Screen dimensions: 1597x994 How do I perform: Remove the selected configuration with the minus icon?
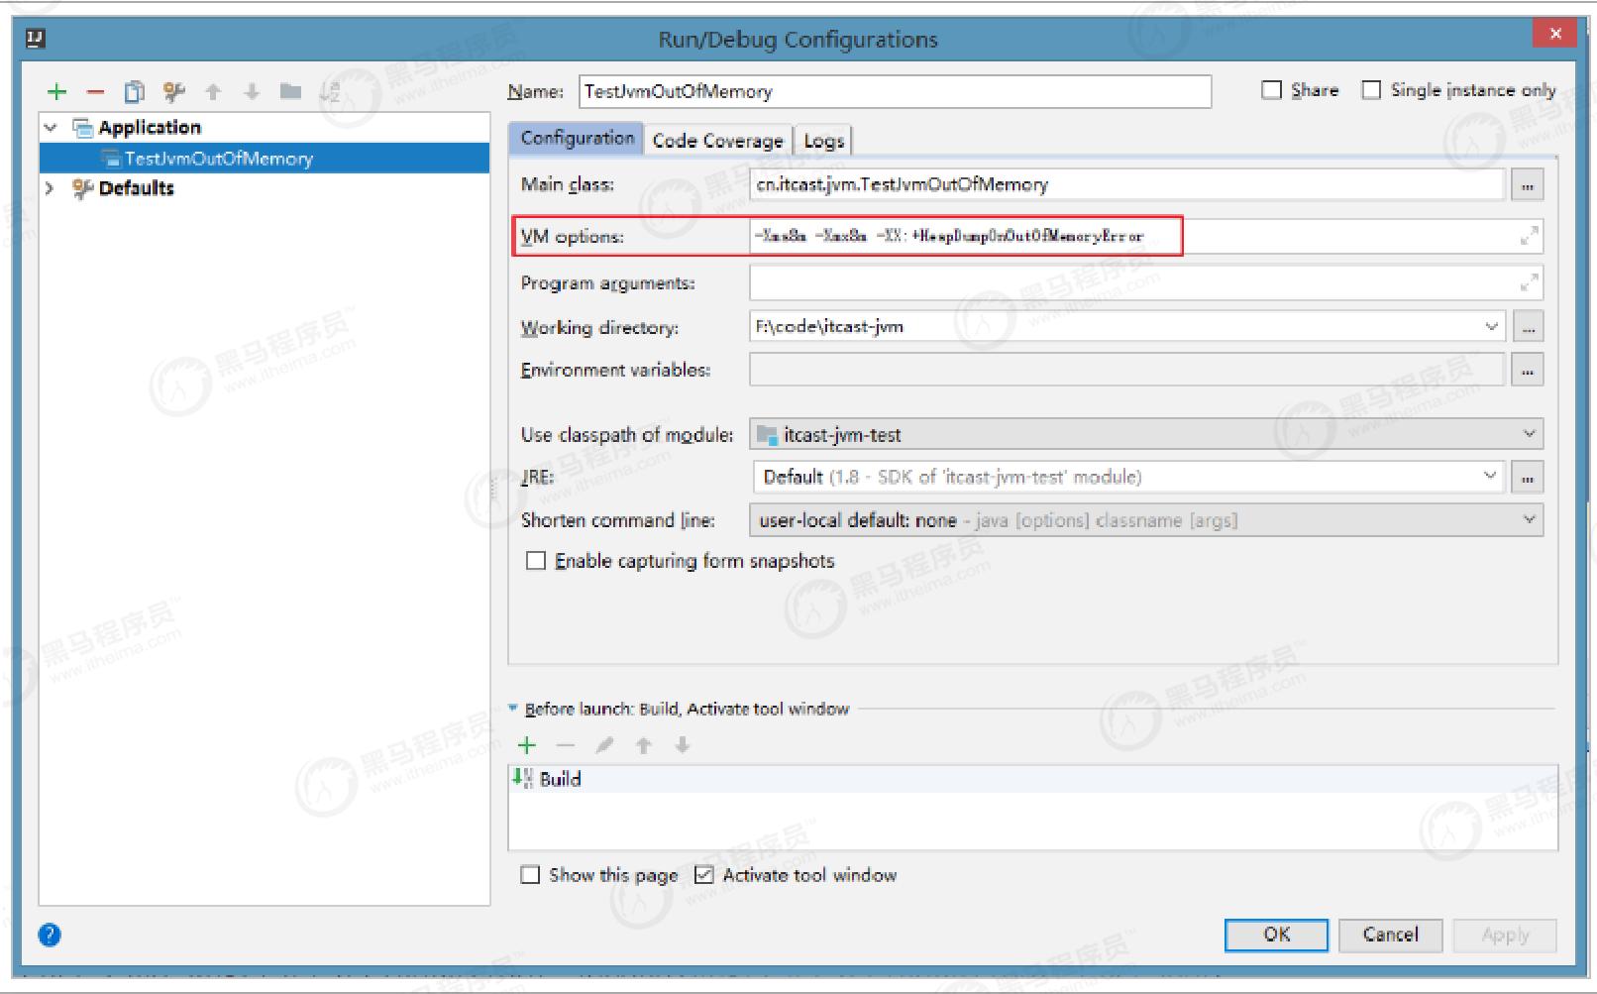95,92
